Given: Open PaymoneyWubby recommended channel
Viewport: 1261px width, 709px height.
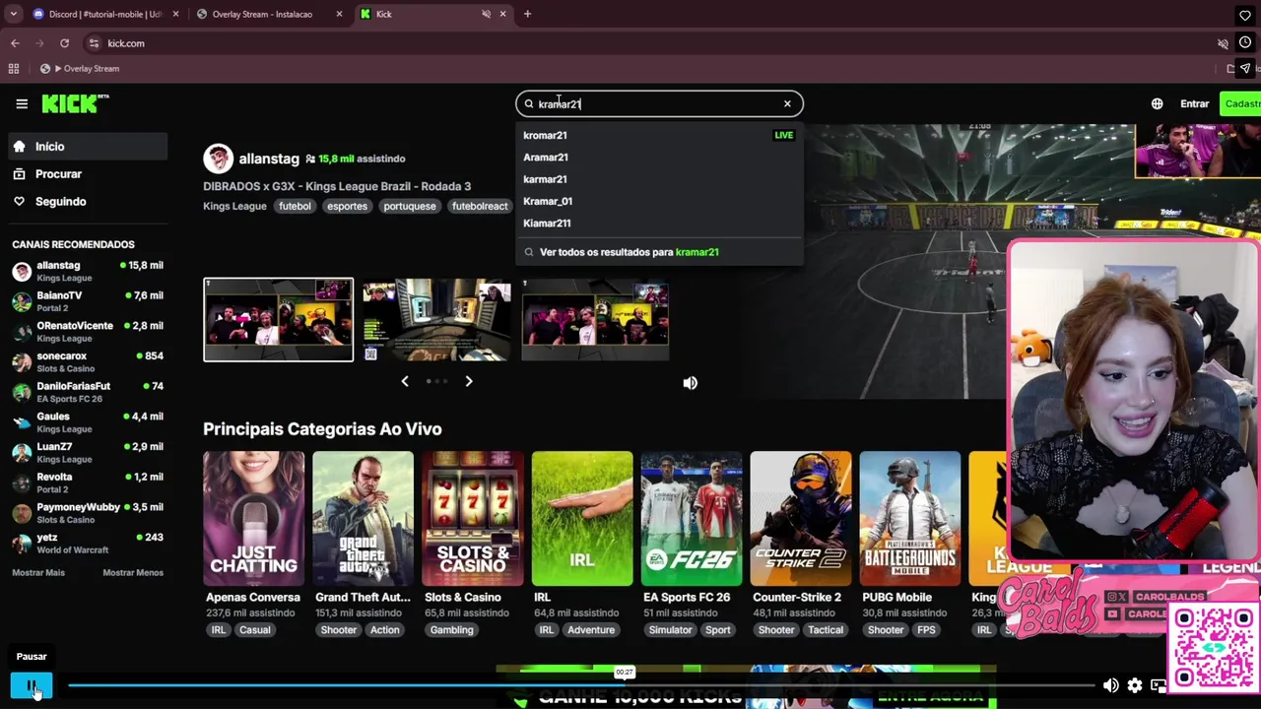Looking at the screenshot, I should tap(87, 513).
